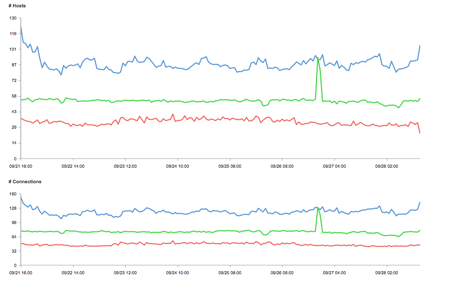
Task: Select the 130 label on Hosts y-axis
Action: tap(13, 18)
